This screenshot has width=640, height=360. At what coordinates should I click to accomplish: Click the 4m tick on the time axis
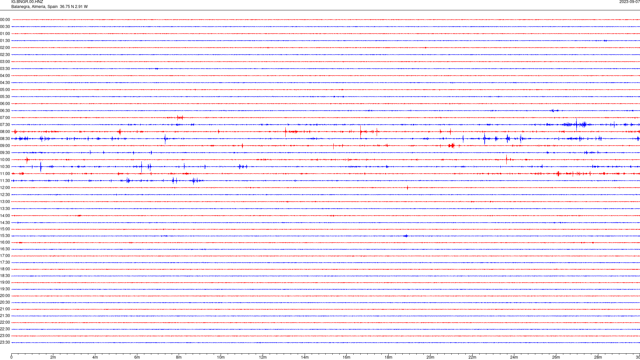tap(95, 357)
